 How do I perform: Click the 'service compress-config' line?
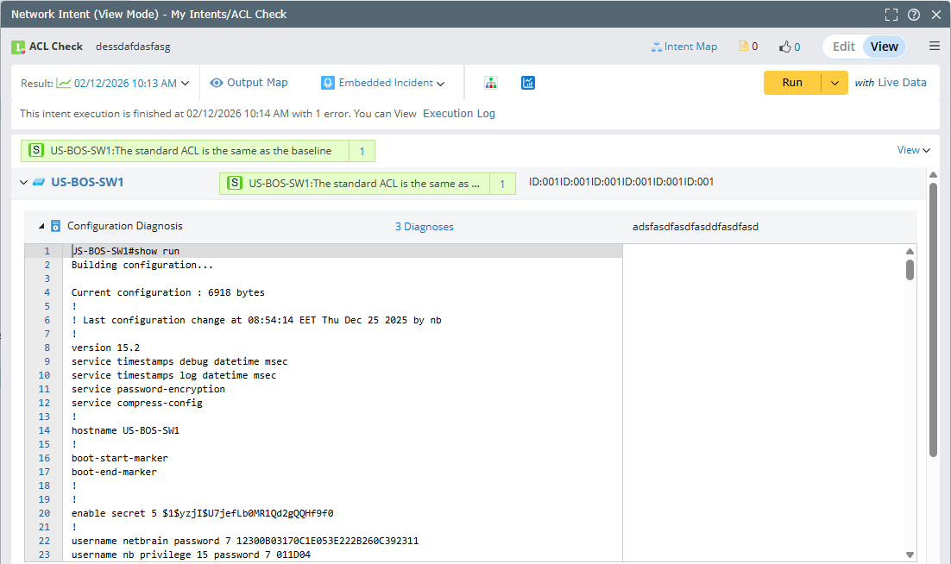(137, 403)
